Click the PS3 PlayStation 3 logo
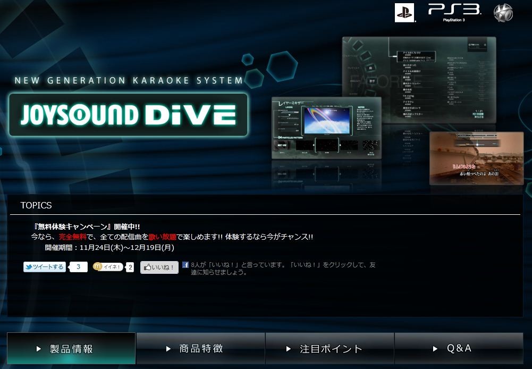 point(454,13)
